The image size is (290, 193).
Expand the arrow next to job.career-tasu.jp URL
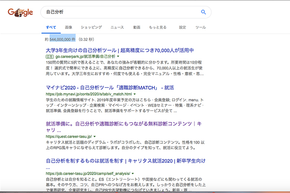pyautogui.click(x=132, y=173)
